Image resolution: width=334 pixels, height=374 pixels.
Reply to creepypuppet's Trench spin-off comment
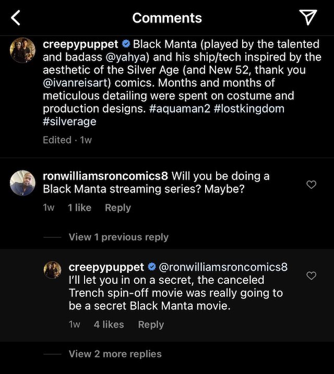pos(151,324)
